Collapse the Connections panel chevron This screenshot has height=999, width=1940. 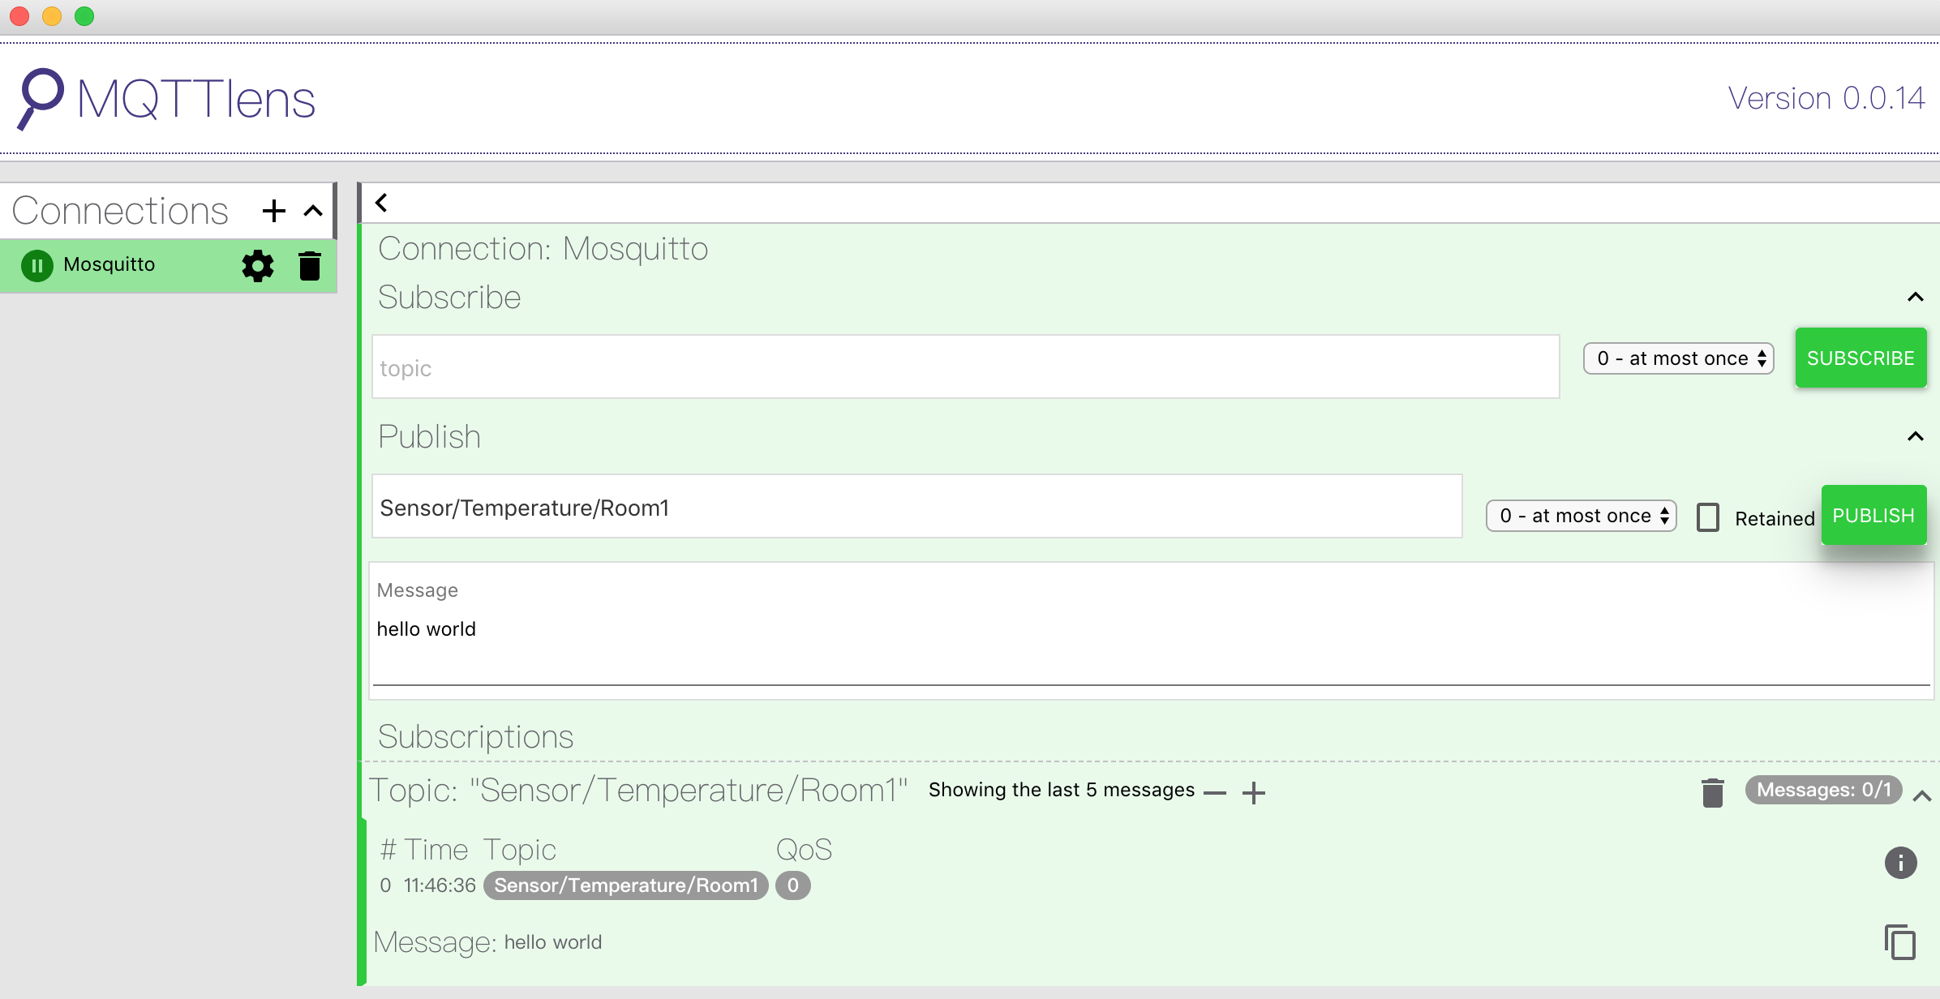(313, 211)
